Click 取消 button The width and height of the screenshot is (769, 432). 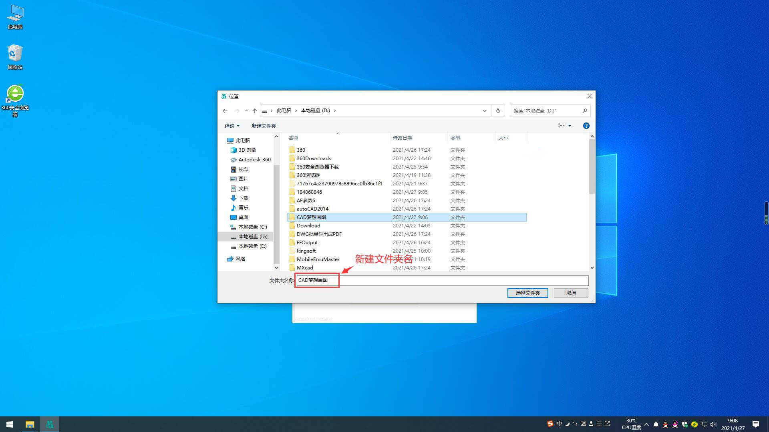pos(571,293)
